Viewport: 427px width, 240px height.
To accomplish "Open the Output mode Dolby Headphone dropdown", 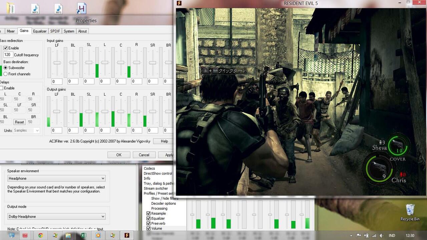I will point(56,216).
